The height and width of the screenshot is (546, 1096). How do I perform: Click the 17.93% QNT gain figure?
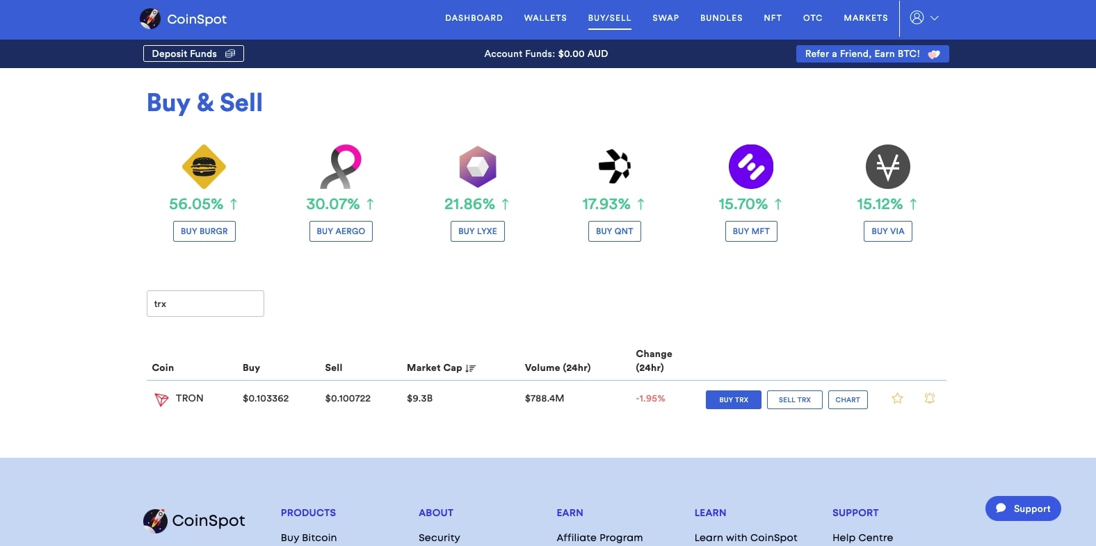(x=606, y=204)
